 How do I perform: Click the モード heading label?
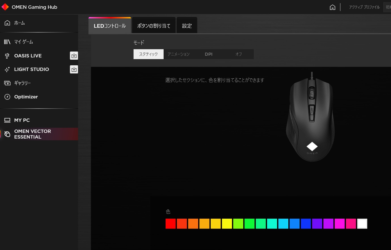click(x=139, y=43)
